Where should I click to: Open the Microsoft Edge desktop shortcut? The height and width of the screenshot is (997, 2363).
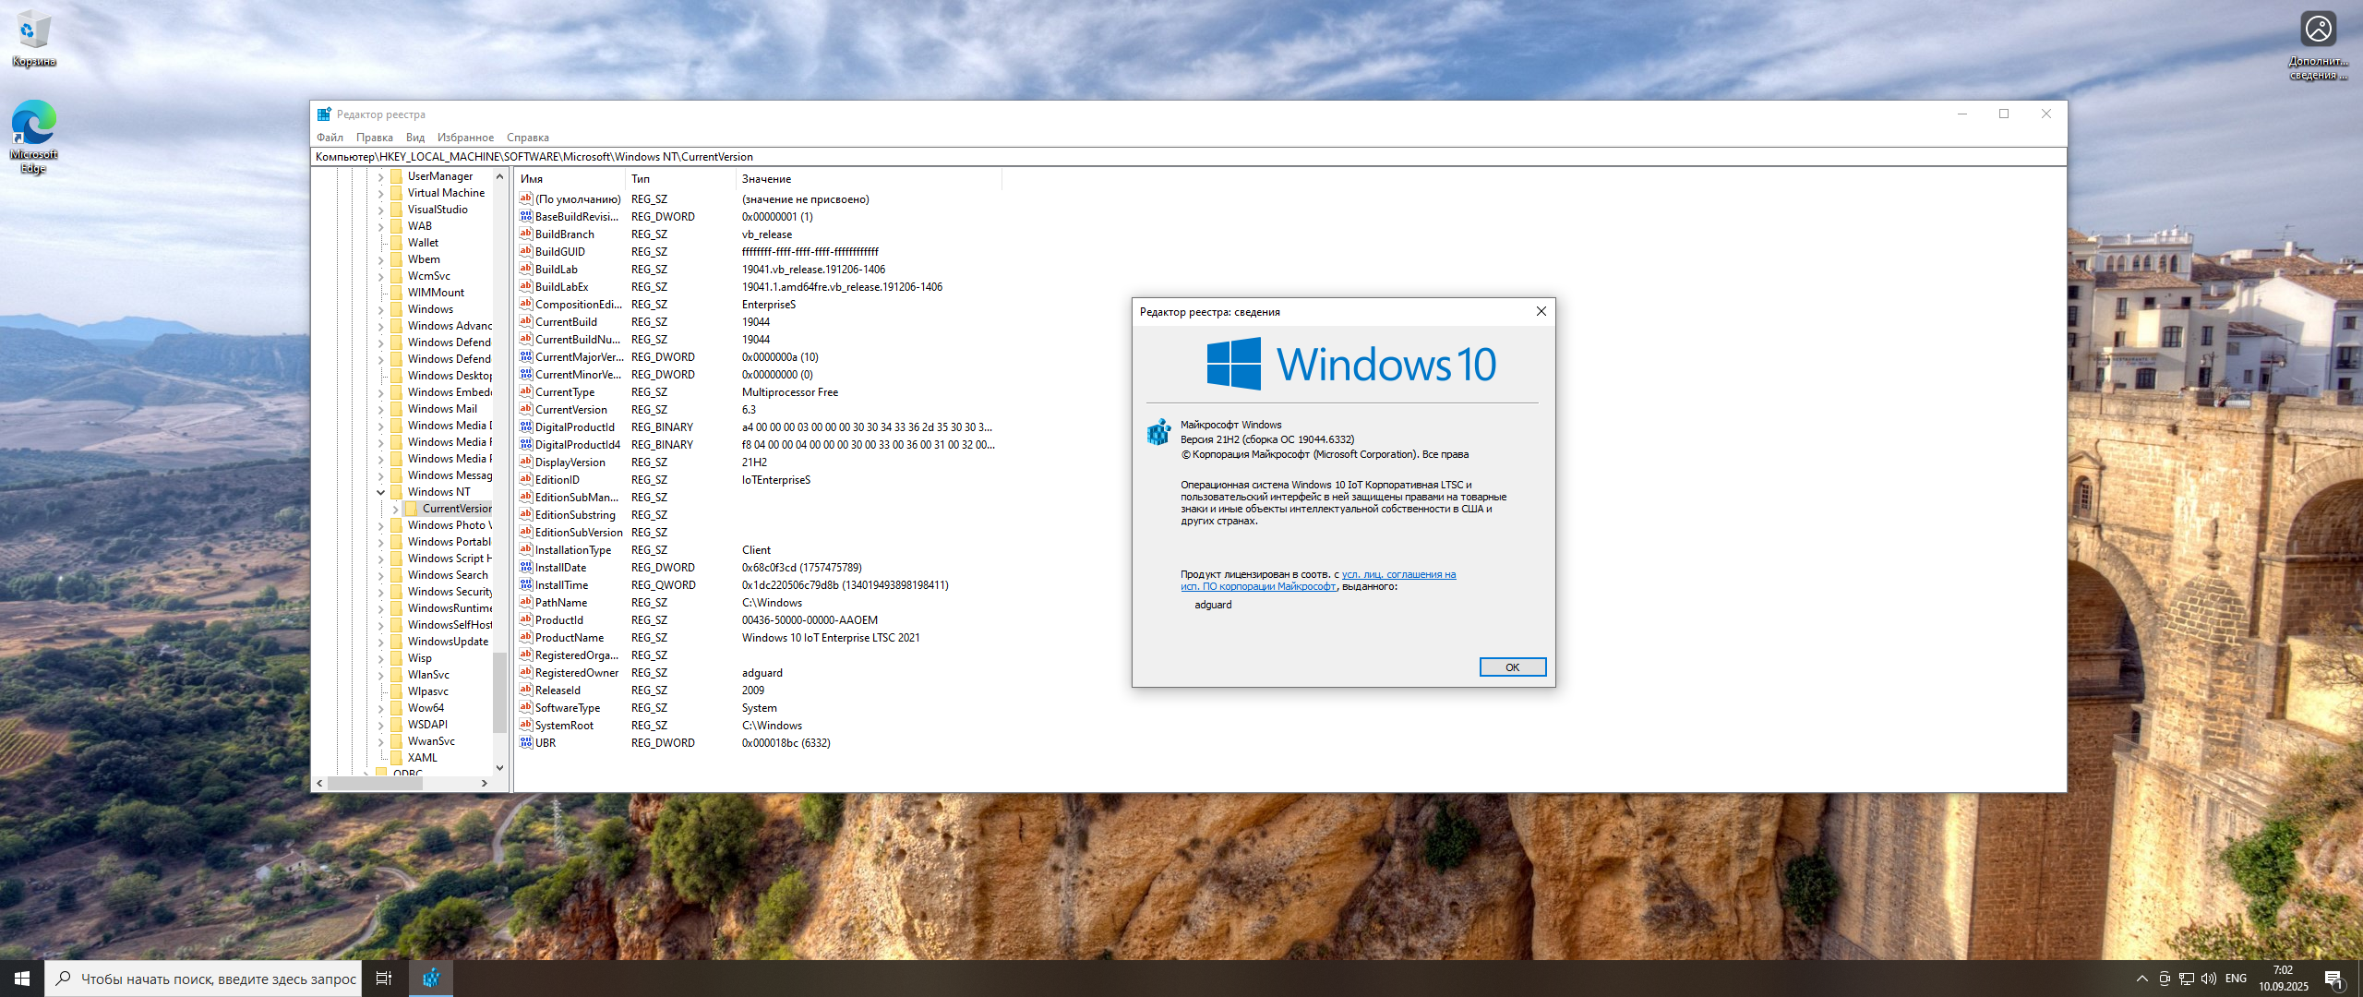pyautogui.click(x=33, y=136)
